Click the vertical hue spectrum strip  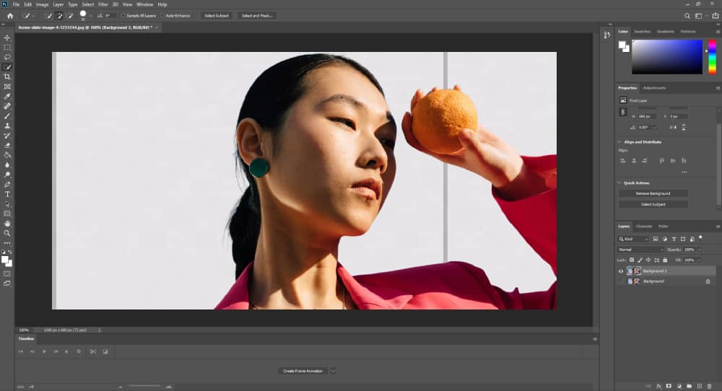tap(713, 56)
